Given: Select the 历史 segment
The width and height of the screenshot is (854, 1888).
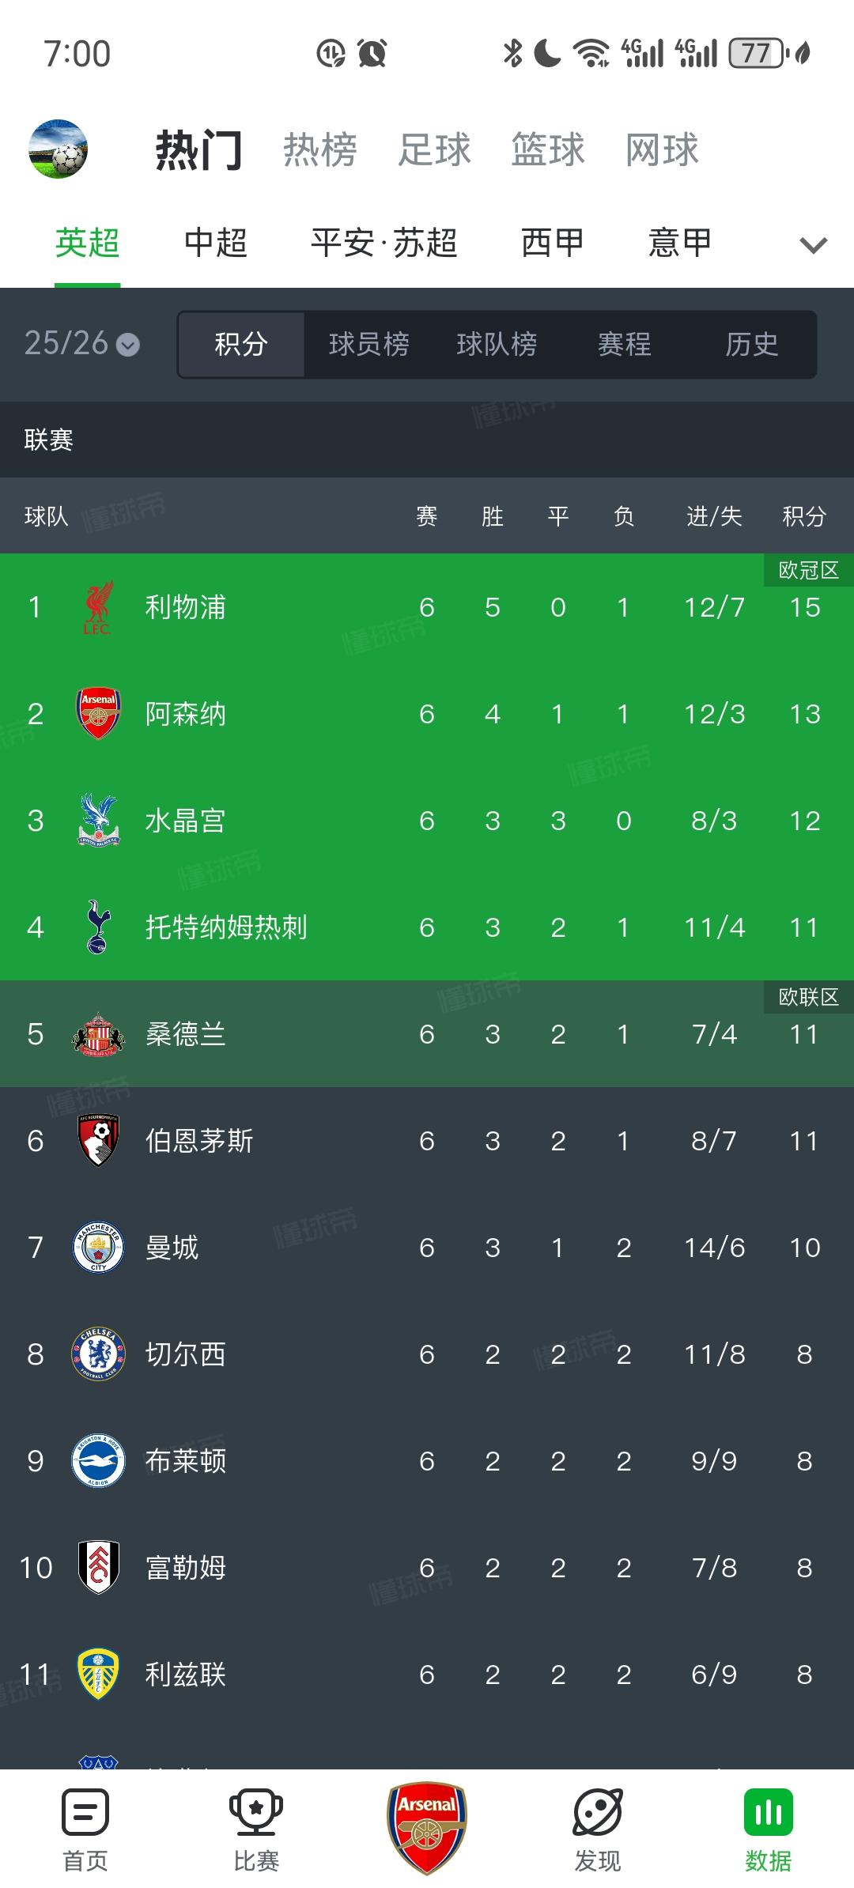Looking at the screenshot, I should click(752, 344).
